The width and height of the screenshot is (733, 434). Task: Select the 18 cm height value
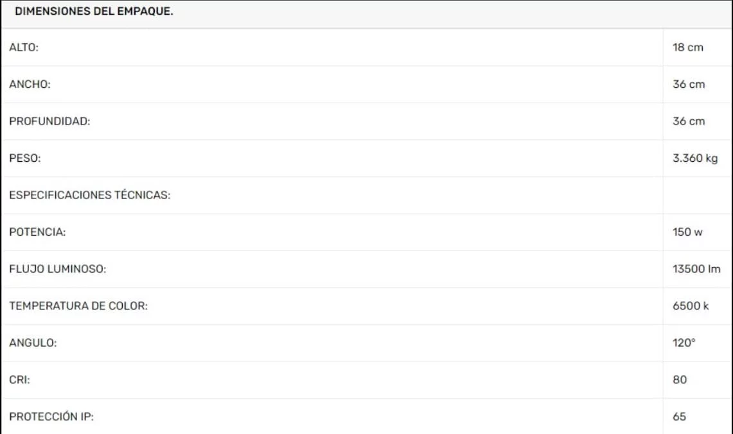687,47
